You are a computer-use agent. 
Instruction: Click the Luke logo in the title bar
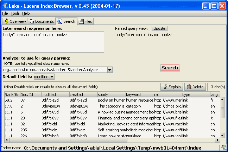(5, 6)
